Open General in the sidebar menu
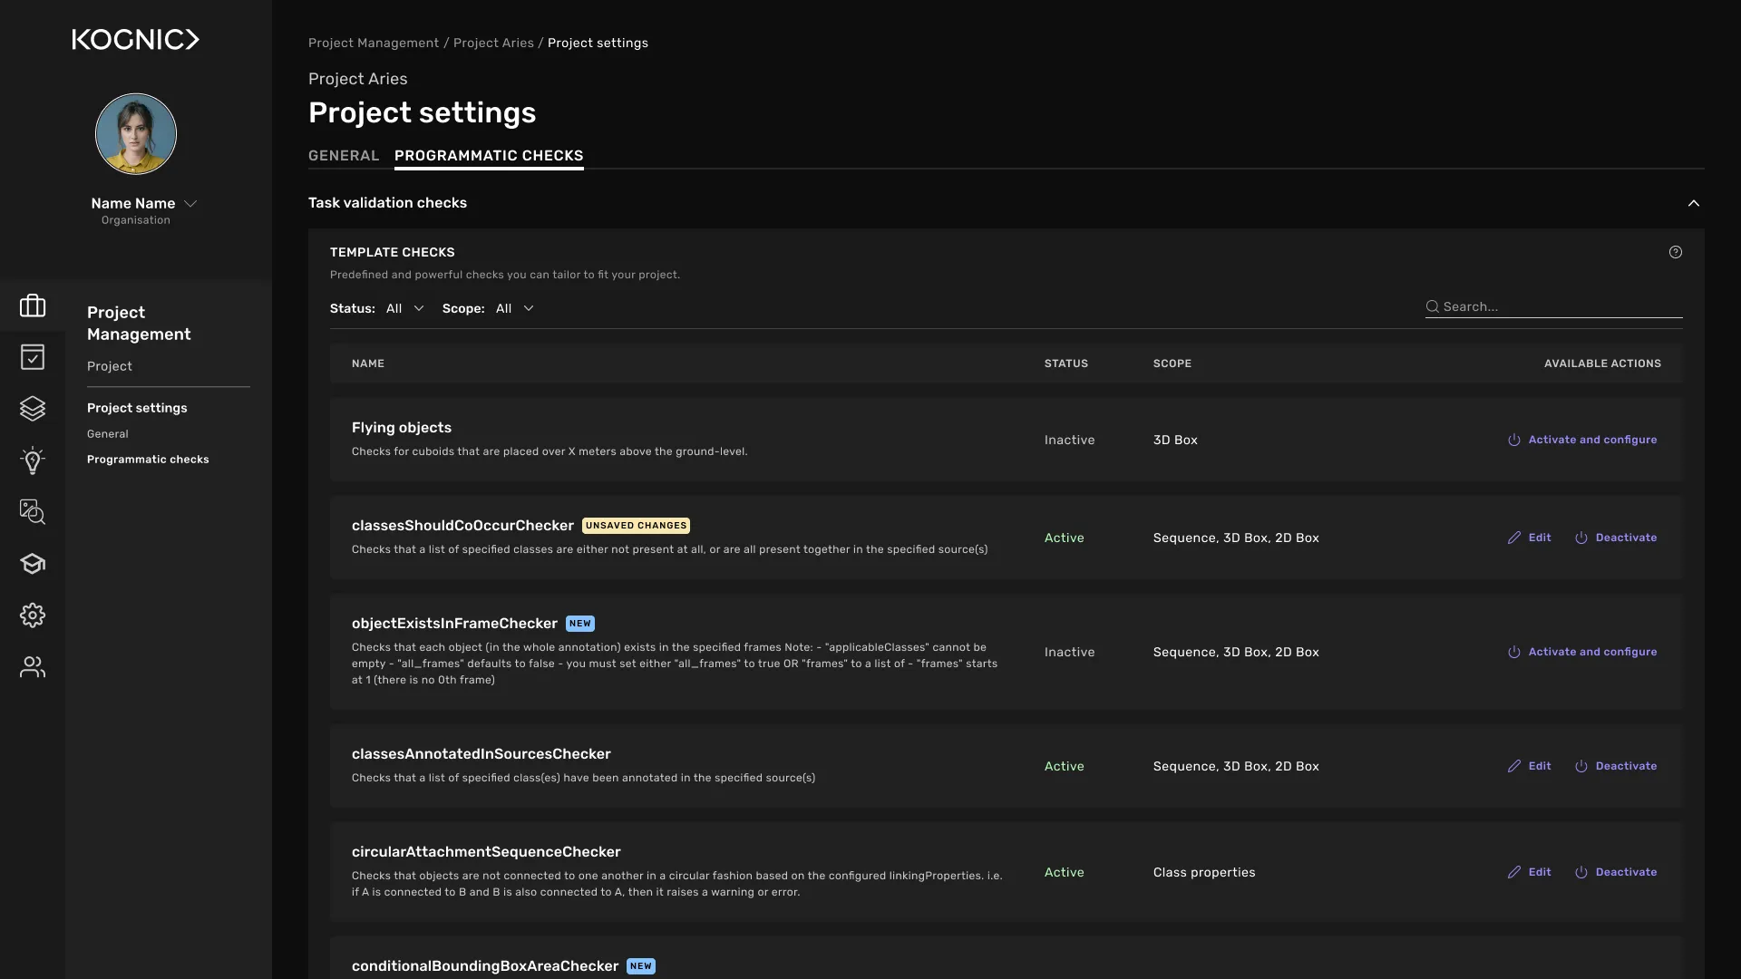 tap(108, 434)
